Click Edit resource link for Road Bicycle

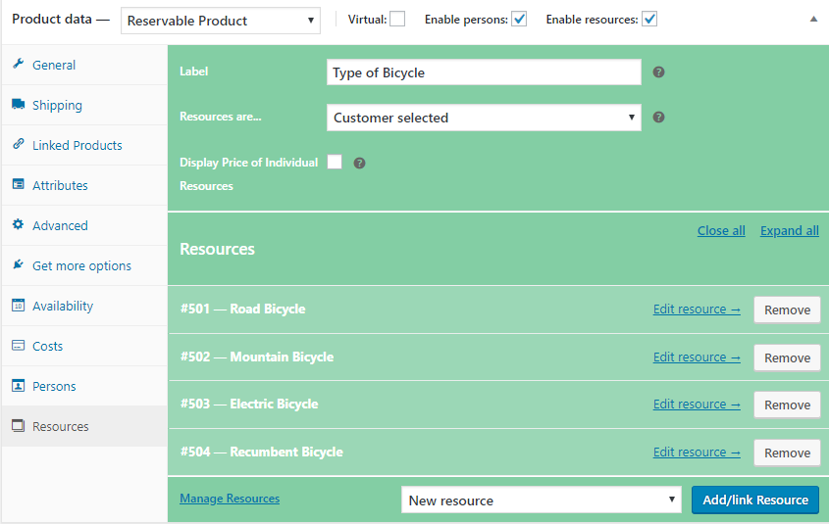pyautogui.click(x=697, y=310)
